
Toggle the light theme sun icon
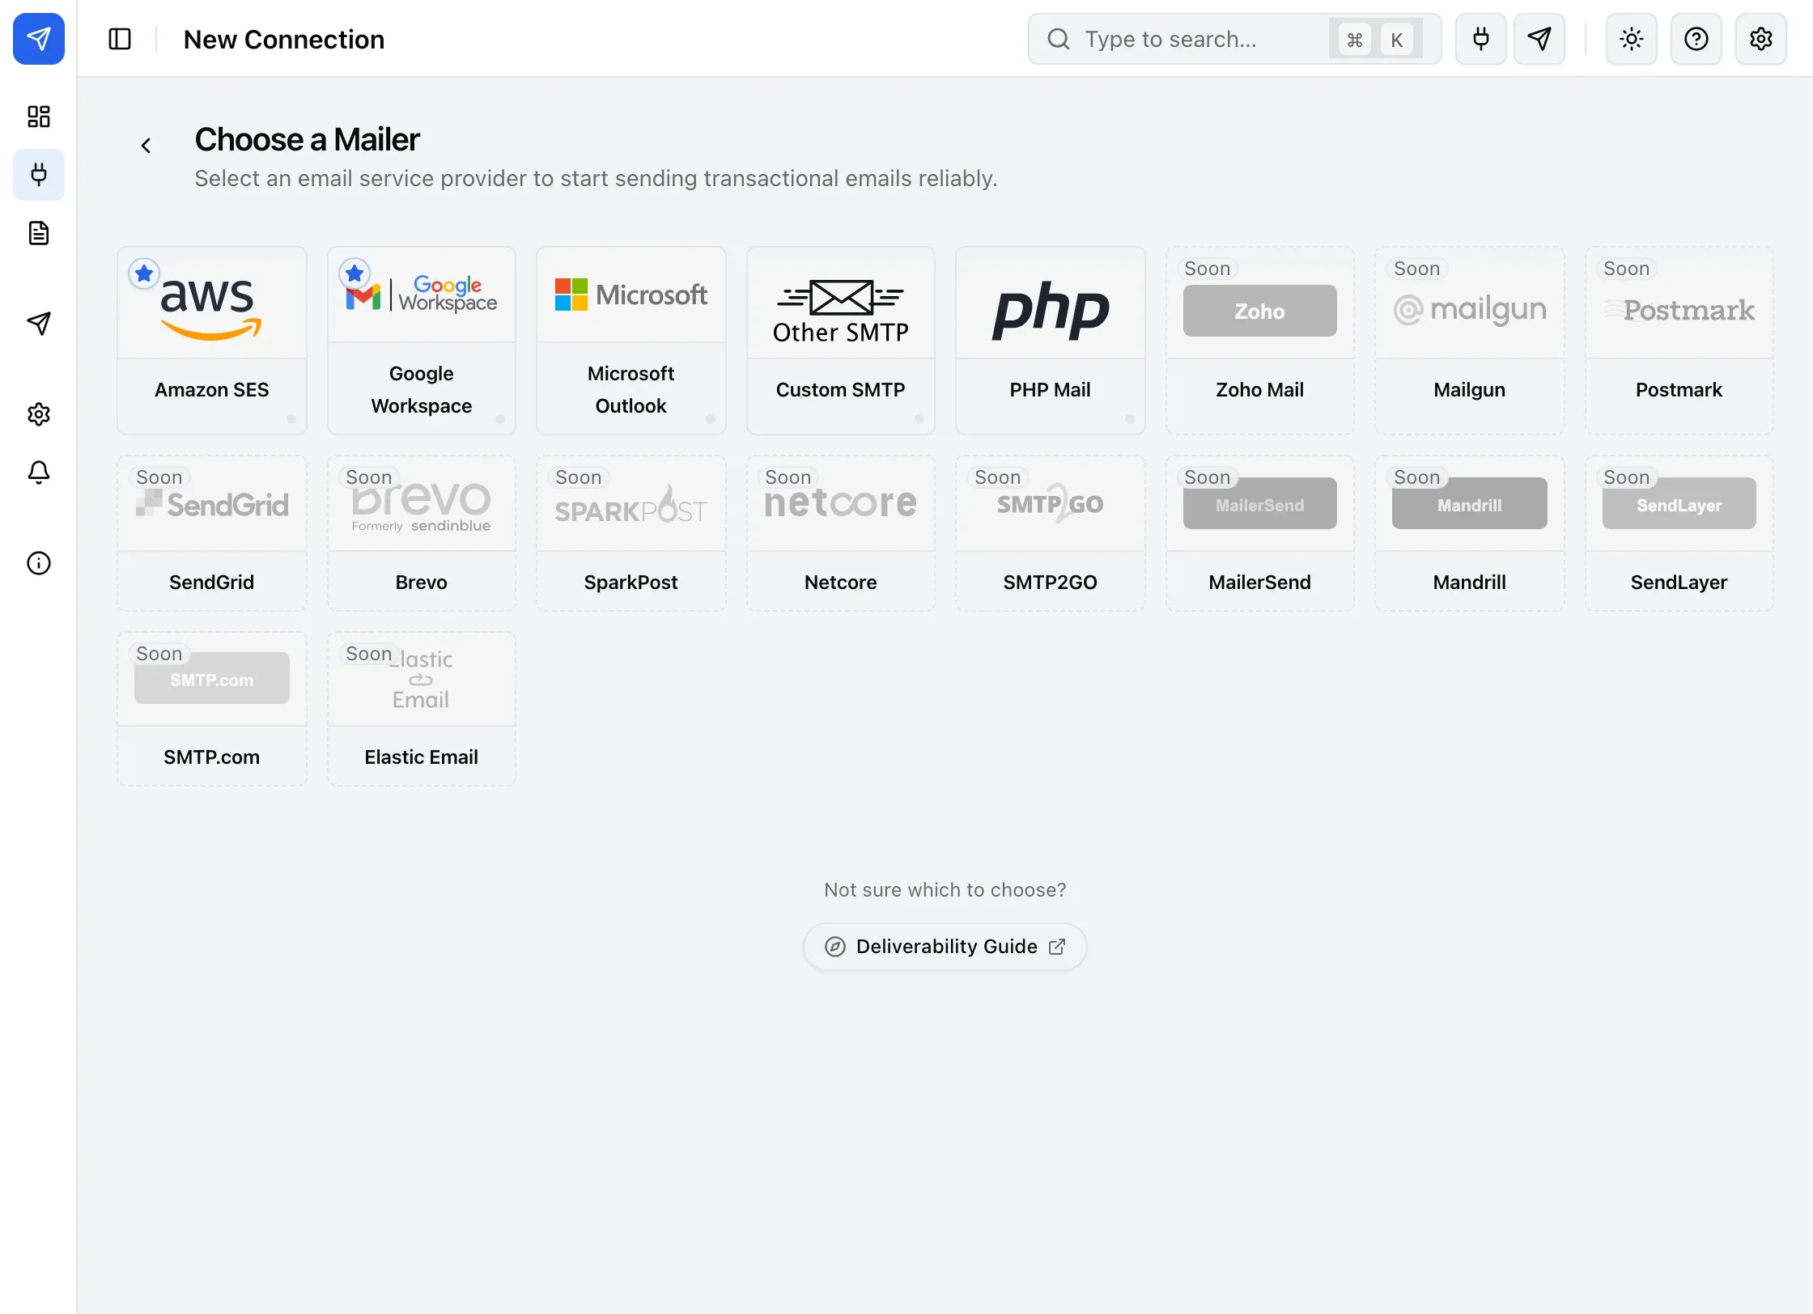(1632, 39)
